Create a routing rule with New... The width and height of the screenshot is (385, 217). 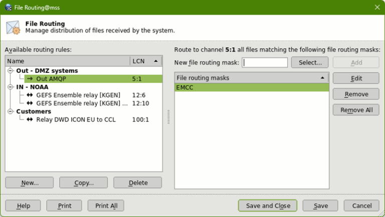30,183
